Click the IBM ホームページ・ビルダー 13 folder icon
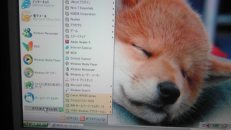The image size is (231, 130). tap(67, 106)
